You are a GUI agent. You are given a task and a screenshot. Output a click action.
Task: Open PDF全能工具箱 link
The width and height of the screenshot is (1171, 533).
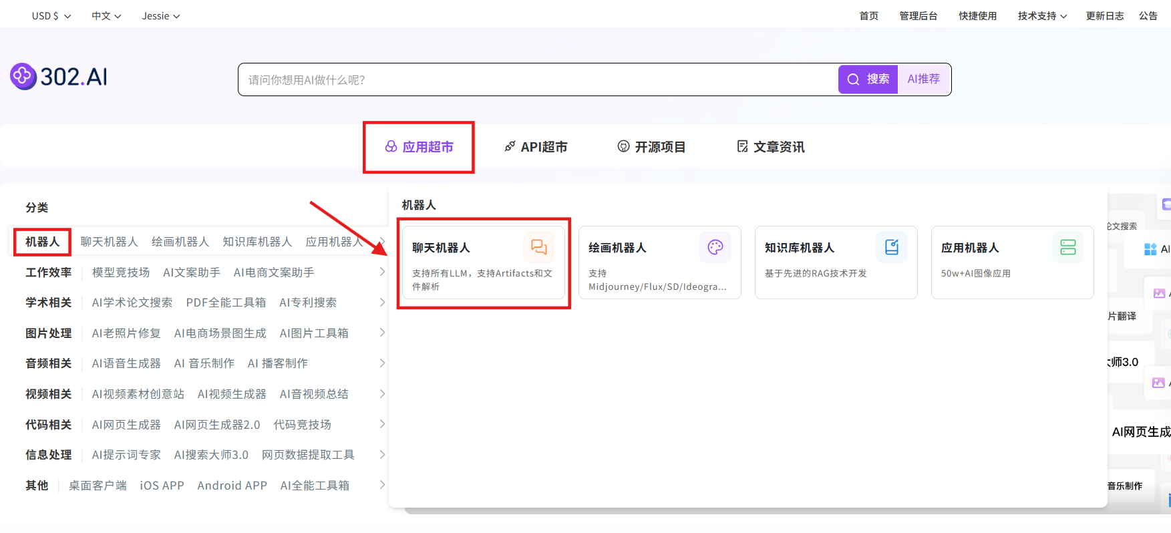226,303
